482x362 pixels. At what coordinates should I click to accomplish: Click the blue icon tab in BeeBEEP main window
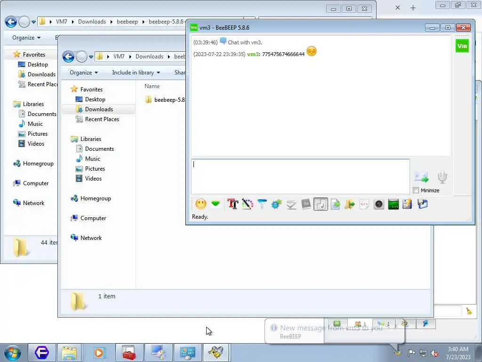tap(426, 323)
